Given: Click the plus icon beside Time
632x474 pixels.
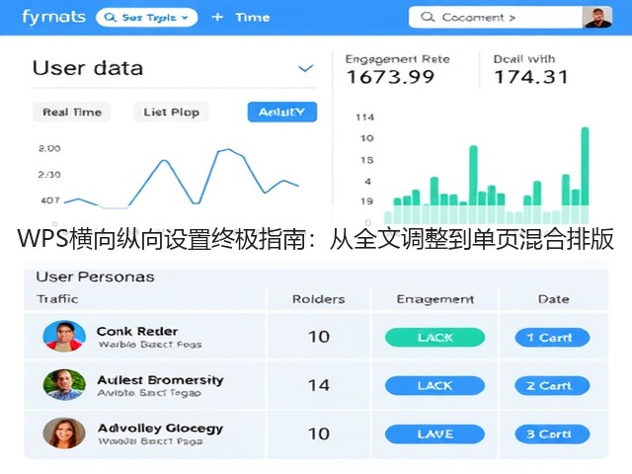Looking at the screenshot, I should click(x=217, y=18).
